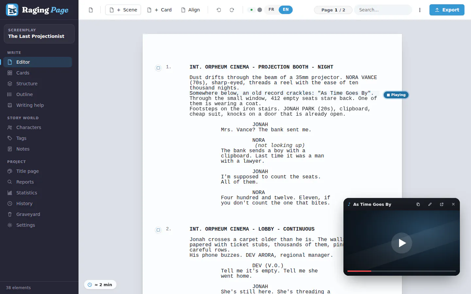Click the scene 1 marker icon
This screenshot has height=294, width=471.
[158, 68]
